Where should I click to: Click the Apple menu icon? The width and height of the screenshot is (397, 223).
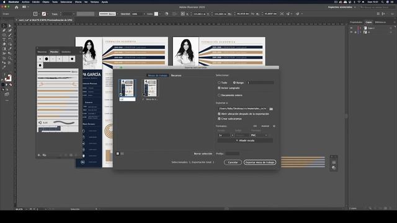tap(4, 2)
